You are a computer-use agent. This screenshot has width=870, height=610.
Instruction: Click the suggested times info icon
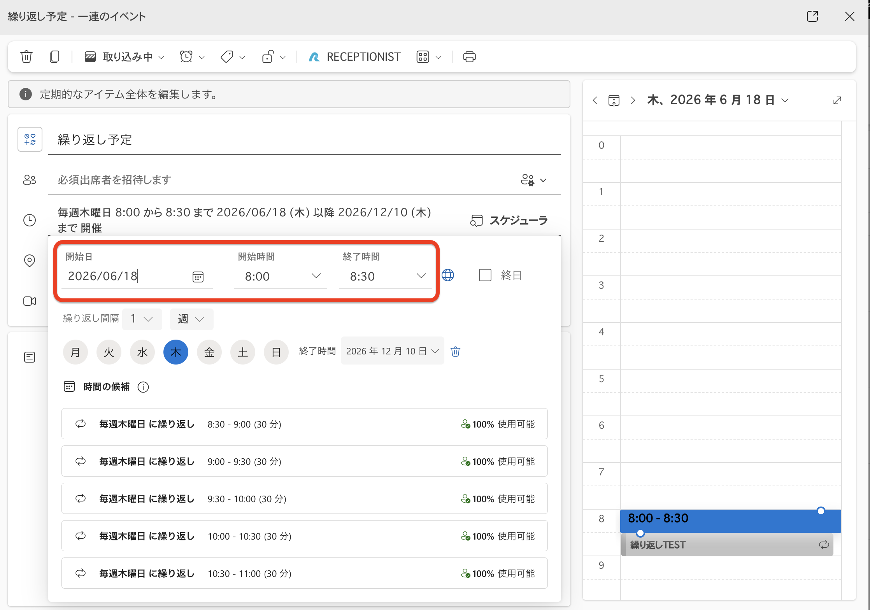pyautogui.click(x=143, y=387)
